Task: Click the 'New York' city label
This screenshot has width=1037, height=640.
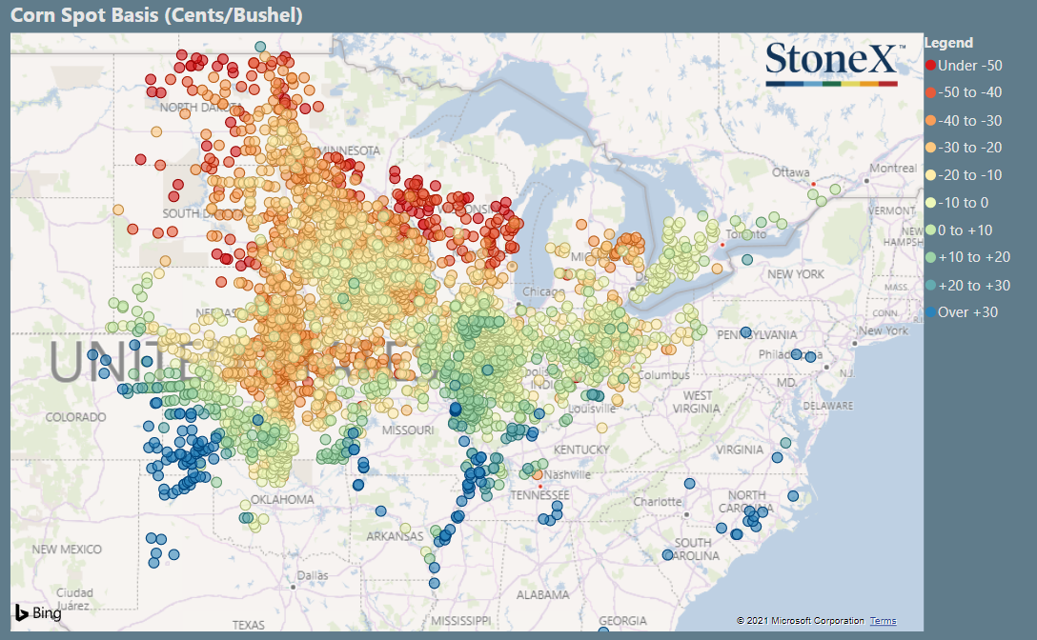Action: click(x=884, y=330)
